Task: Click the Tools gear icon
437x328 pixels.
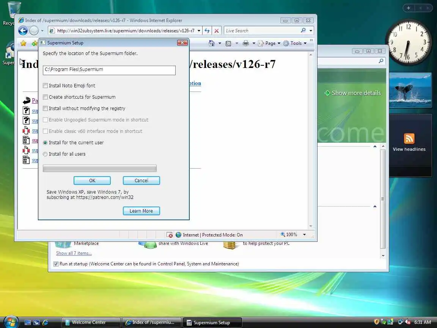Action: [x=286, y=43]
